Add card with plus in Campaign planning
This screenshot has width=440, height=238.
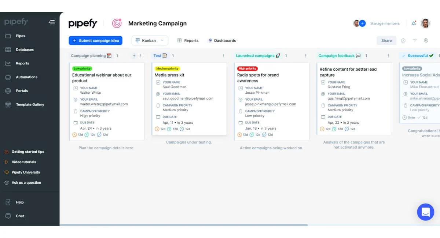[134, 56]
